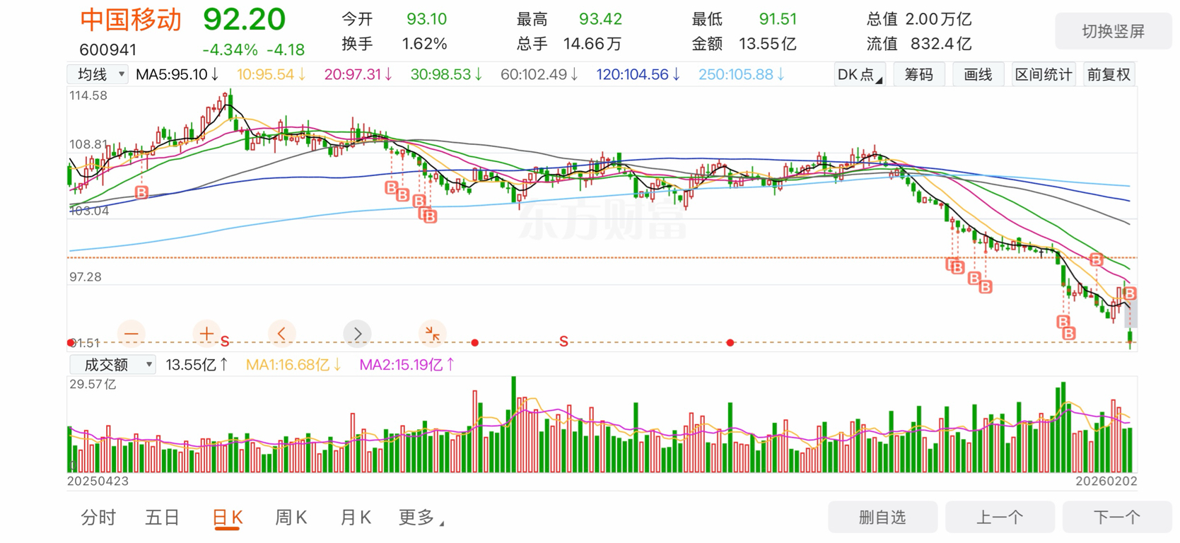The image size is (1180, 543).
Task: Click the 换手 1.62% value
Action: point(424,44)
